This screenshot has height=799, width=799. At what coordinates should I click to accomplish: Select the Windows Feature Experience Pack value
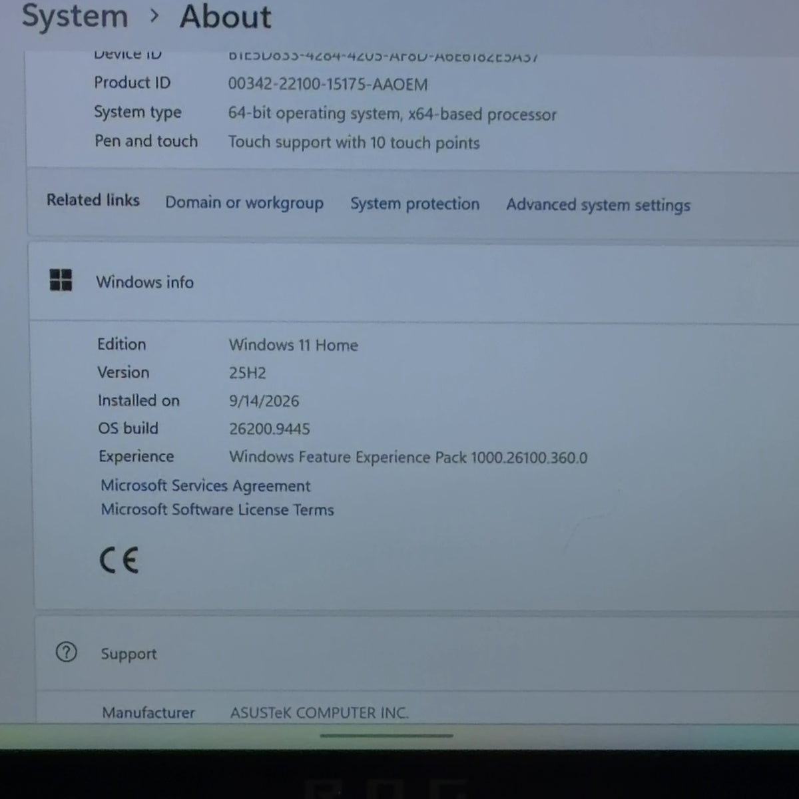409,457
